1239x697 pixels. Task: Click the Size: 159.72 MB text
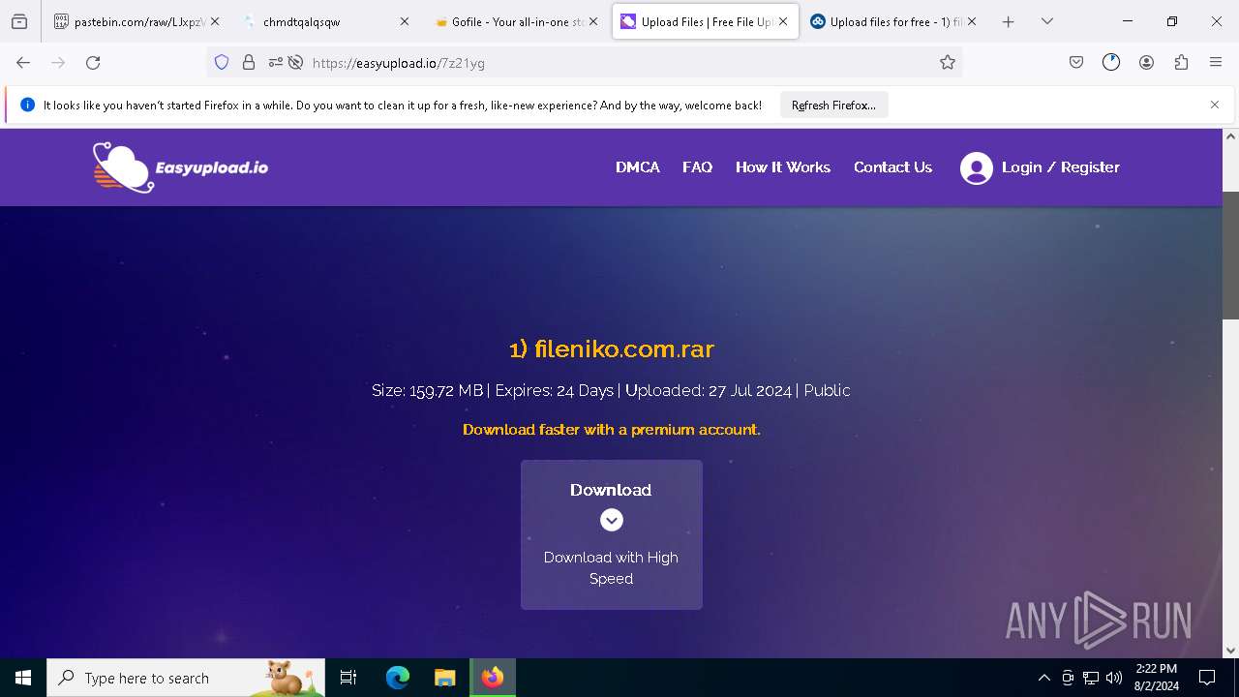pyautogui.click(x=427, y=391)
